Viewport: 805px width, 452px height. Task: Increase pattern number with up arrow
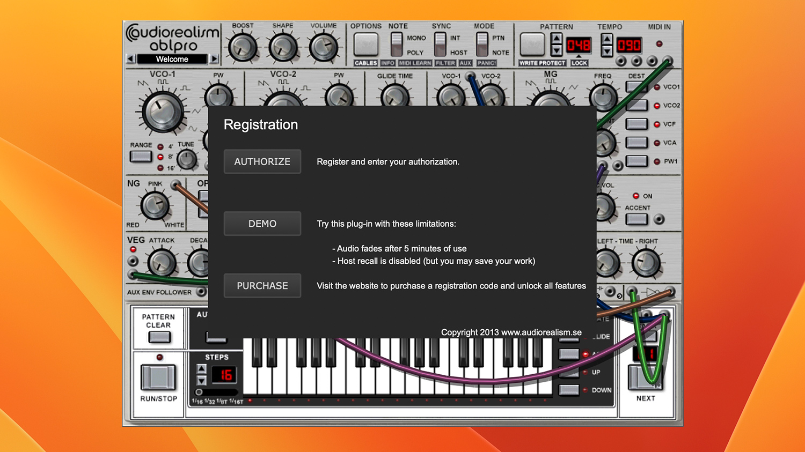(557, 39)
